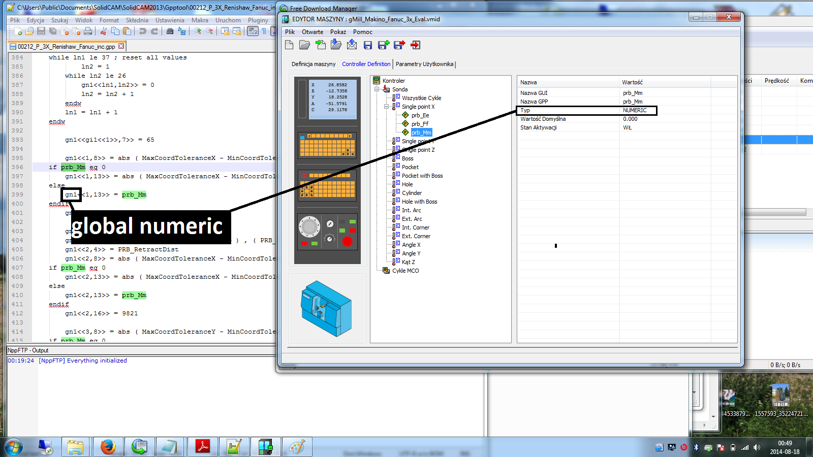This screenshot has width=813, height=457.
Task: Click the green arrow import page icon
Action: coord(321,45)
